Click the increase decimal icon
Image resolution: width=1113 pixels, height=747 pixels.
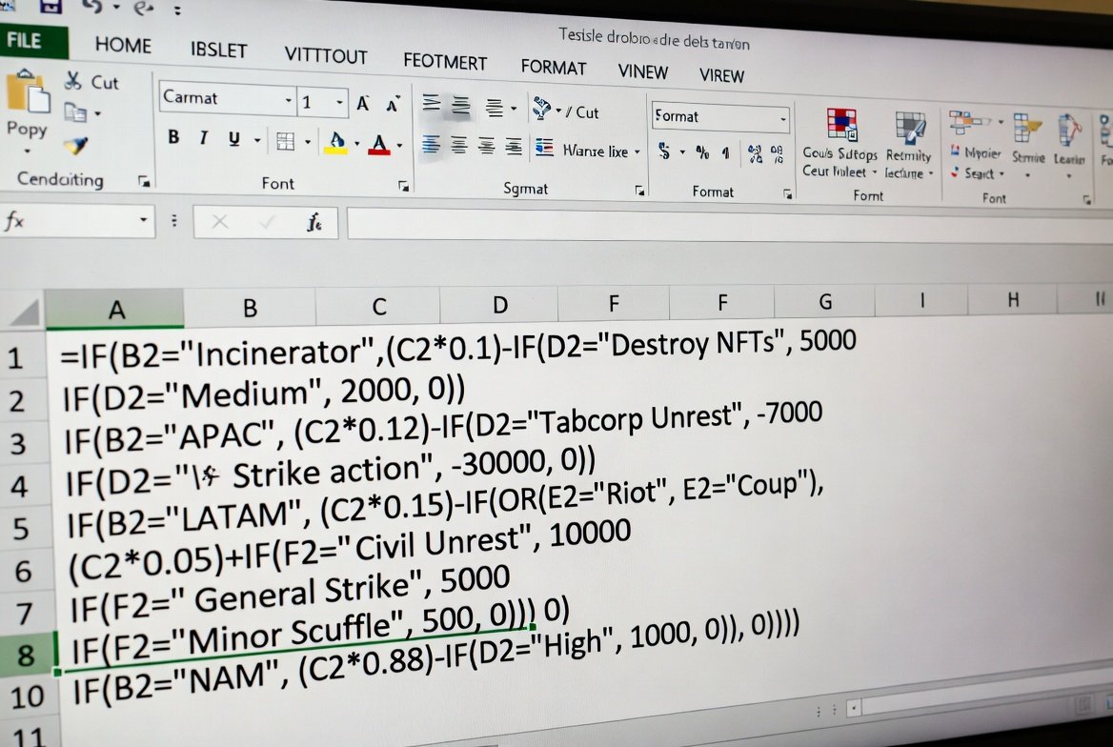click(x=756, y=153)
